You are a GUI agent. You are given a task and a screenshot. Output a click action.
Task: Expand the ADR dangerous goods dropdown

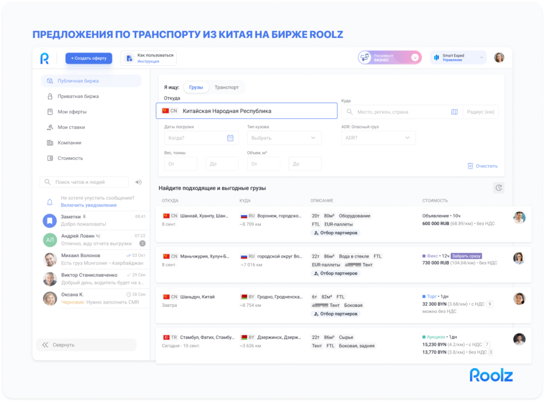[378, 138]
